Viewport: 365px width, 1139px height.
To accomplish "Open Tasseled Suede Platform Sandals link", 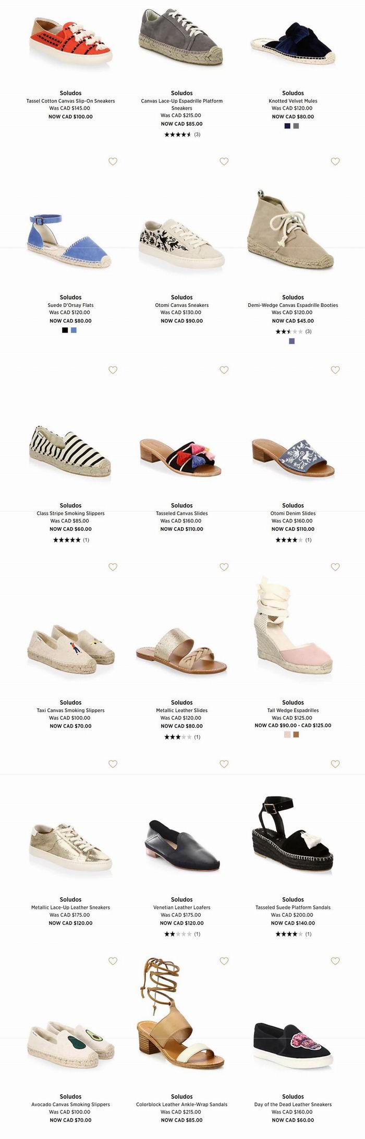I will (x=293, y=907).
